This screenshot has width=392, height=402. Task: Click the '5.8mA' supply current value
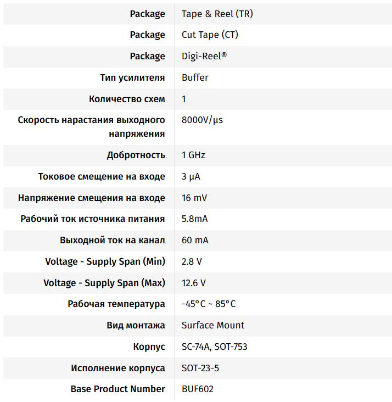(x=194, y=219)
